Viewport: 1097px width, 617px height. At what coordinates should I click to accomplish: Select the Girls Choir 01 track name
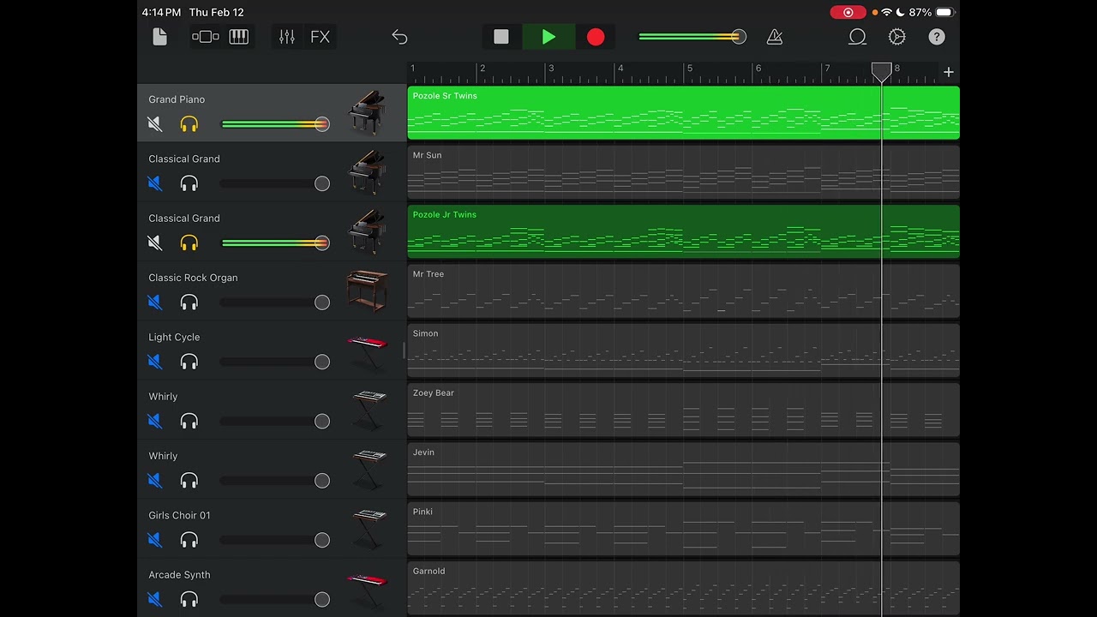coord(179,515)
